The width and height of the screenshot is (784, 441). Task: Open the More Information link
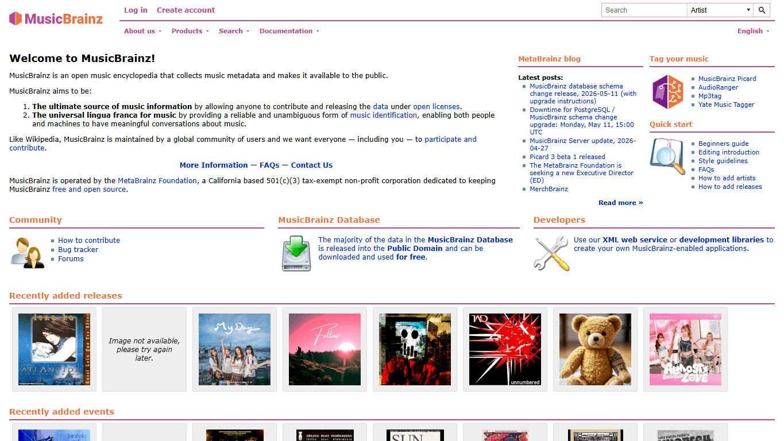point(214,165)
